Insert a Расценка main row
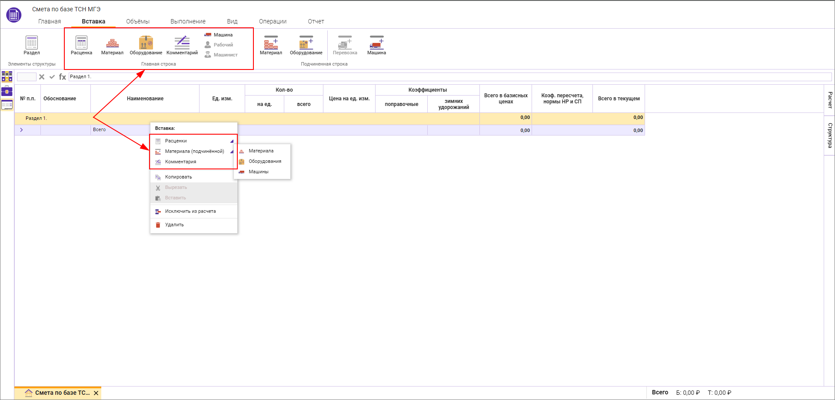 [x=81, y=46]
